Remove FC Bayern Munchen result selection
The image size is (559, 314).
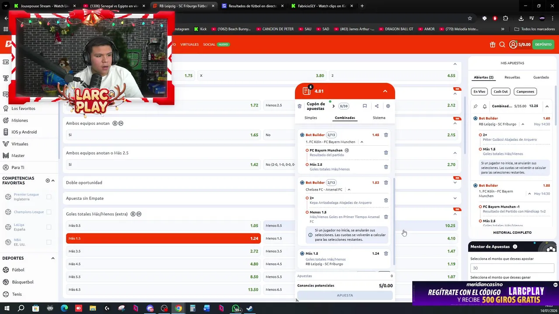point(386,153)
